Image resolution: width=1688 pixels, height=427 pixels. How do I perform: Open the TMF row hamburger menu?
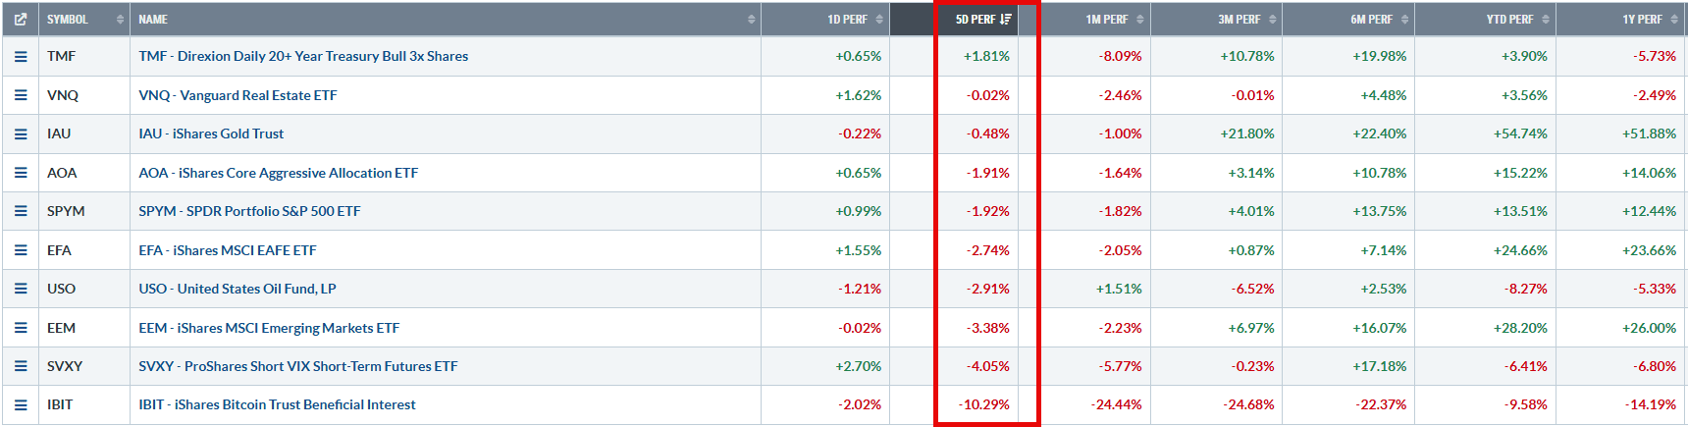[21, 57]
